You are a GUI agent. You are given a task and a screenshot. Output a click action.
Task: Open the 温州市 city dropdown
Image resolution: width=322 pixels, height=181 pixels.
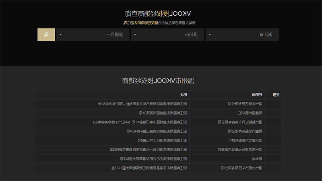[167, 35]
